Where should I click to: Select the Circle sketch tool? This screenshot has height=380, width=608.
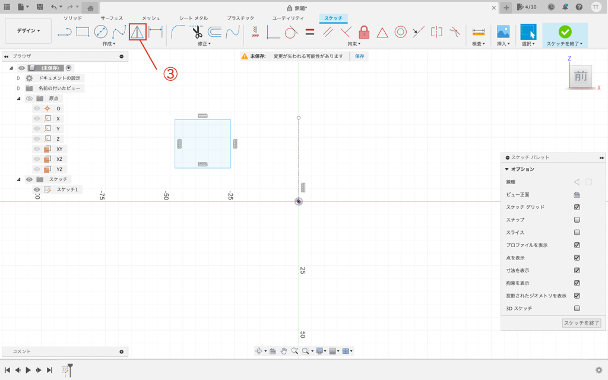point(101,32)
